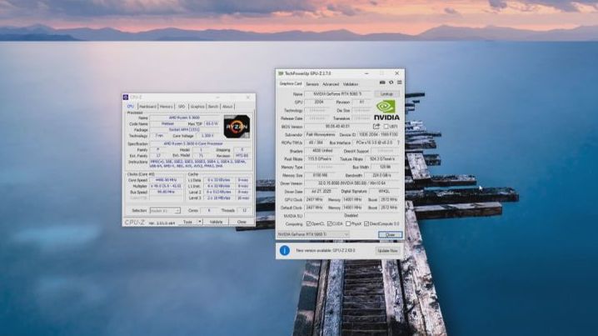The width and height of the screenshot is (598, 336).
Task: Click the Texture Fillrate value in GPU-Z
Action: [381, 159]
